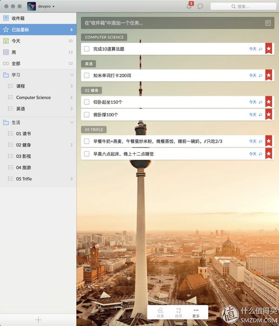Check off 知米单词打卡200词 task
This screenshot has height=326, width=279.
pyautogui.click(x=86, y=75)
